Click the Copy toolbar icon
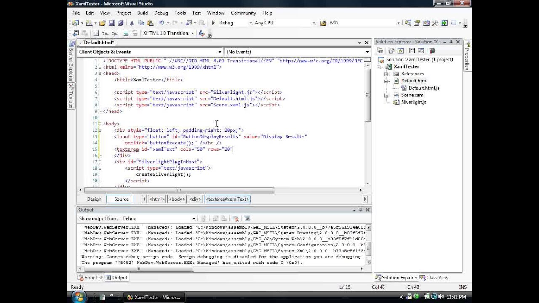Image resolution: width=539 pixels, height=303 pixels. pyautogui.click(x=141, y=23)
